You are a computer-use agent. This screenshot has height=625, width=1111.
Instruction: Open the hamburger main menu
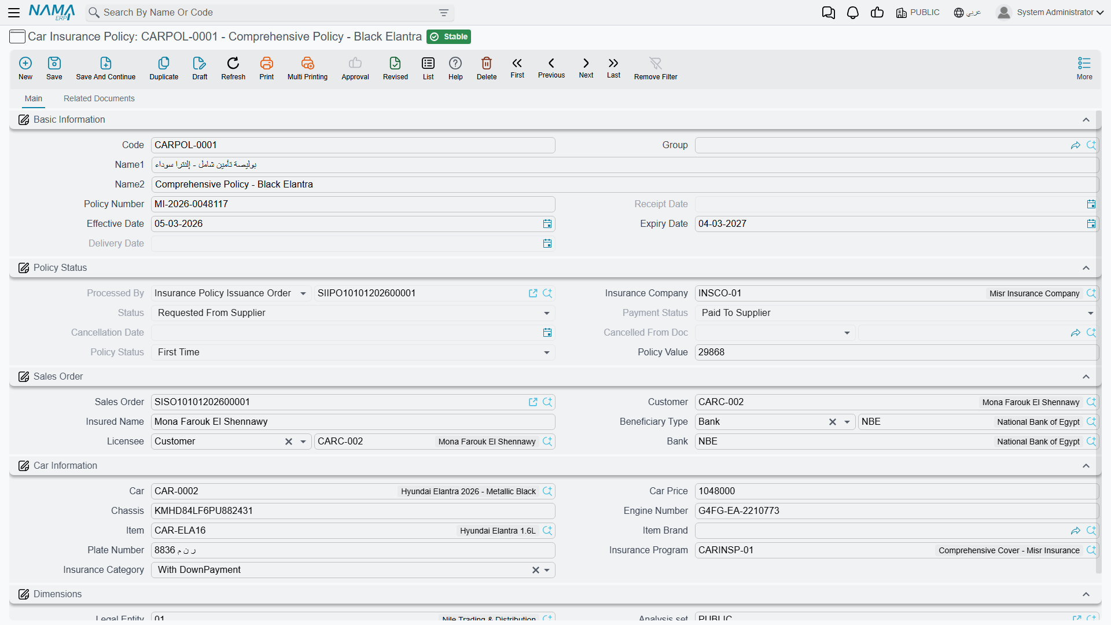14,12
